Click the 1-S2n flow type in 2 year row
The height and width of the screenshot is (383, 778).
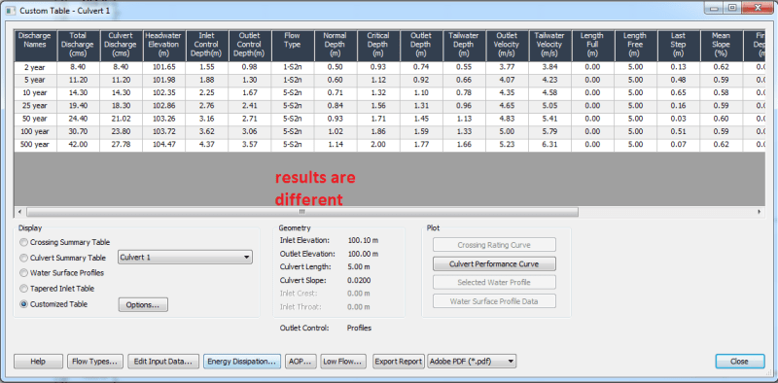pos(293,67)
